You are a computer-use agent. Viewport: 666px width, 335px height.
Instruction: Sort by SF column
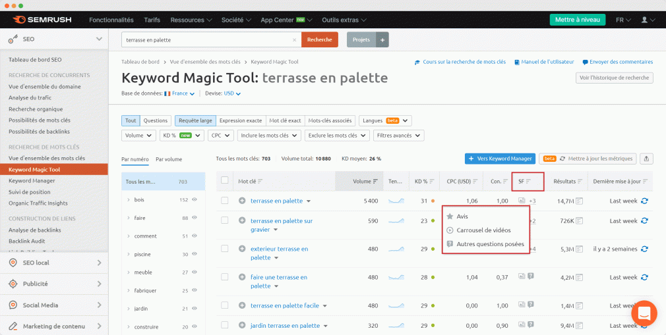point(529,181)
